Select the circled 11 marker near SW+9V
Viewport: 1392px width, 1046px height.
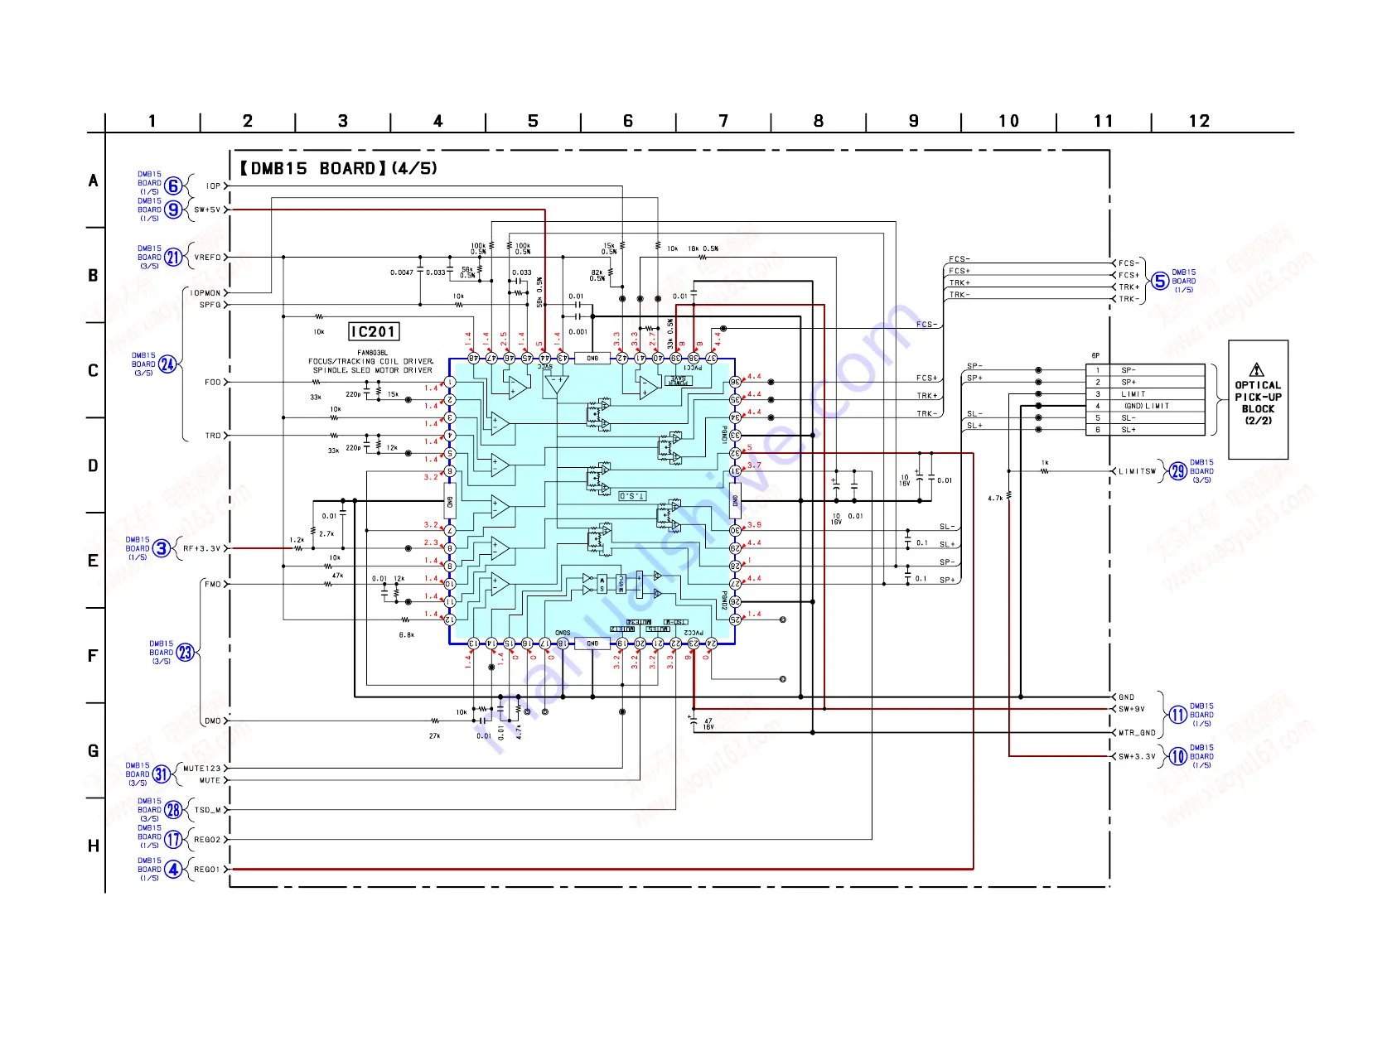tap(1177, 715)
